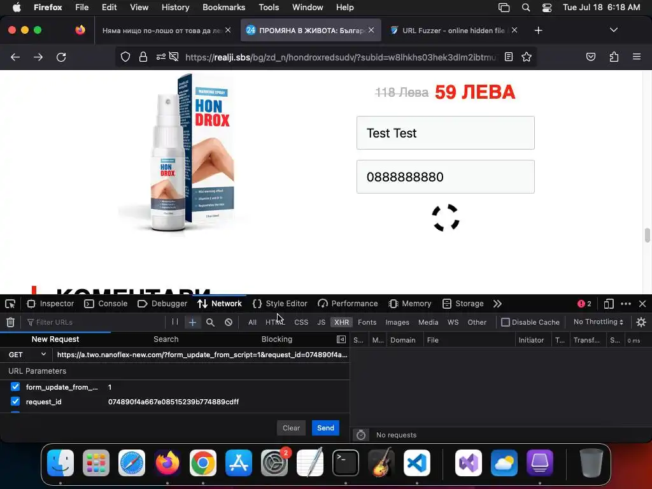Switch to the Inspector tab
The image size is (652, 489).
(x=50, y=304)
